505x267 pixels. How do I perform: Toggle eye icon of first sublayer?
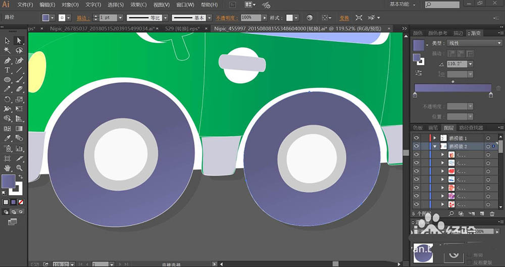416,155
